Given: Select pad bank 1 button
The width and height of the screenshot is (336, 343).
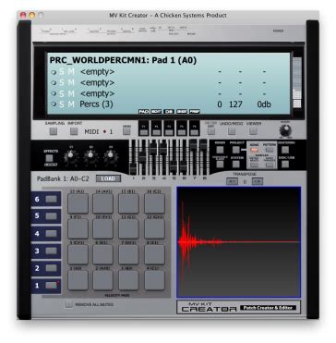Looking at the screenshot, I should (x=52, y=286).
